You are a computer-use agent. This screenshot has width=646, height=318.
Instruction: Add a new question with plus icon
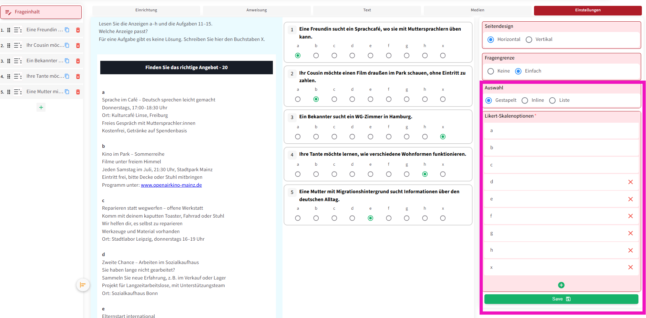[41, 107]
